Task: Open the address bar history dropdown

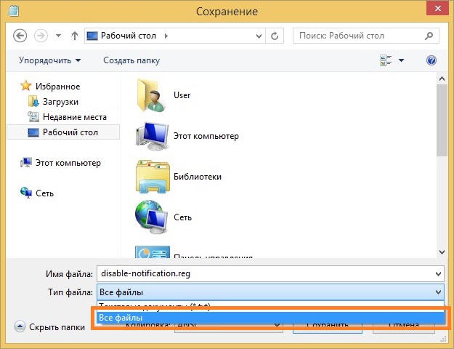Action: pyautogui.click(x=258, y=35)
